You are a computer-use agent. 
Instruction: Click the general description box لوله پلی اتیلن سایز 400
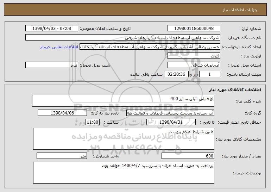[123, 101]
